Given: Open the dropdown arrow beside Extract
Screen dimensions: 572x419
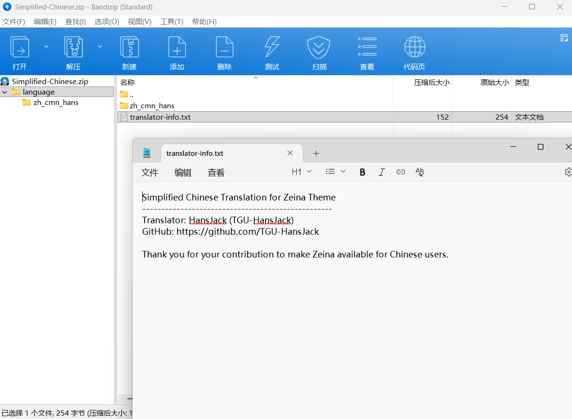Looking at the screenshot, I should pos(100,47).
